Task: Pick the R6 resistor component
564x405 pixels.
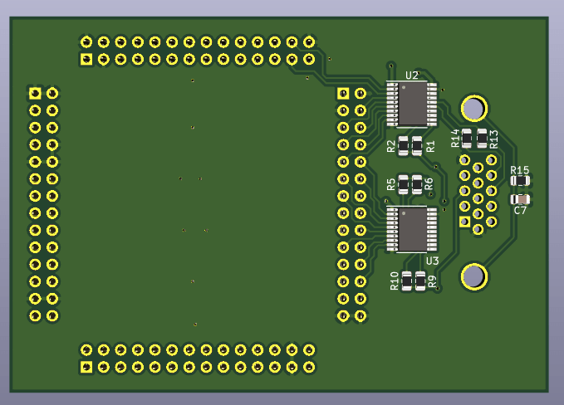Action: [418, 183]
